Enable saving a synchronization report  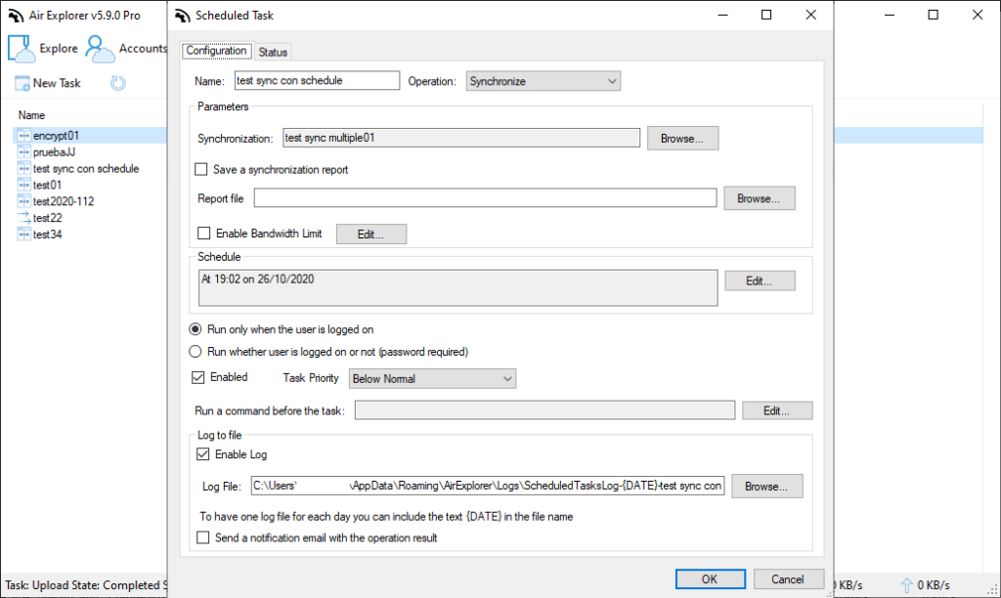click(201, 168)
